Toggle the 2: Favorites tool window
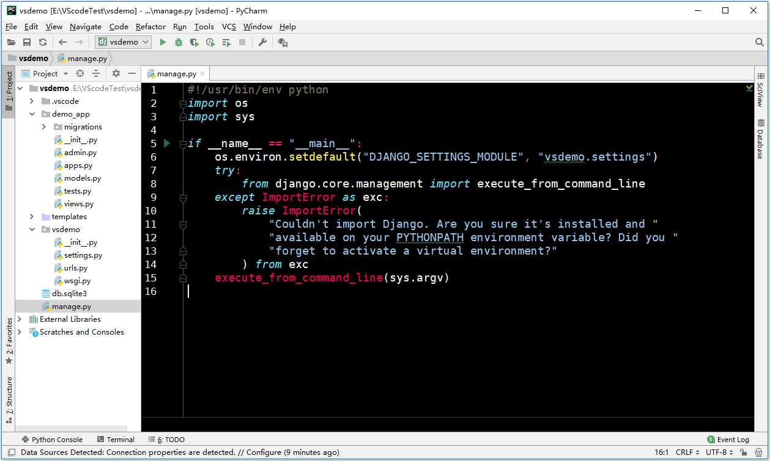 pyautogui.click(x=9, y=341)
